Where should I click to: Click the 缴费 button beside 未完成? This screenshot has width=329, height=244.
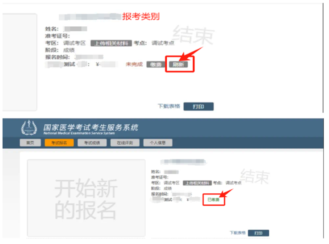(156, 65)
